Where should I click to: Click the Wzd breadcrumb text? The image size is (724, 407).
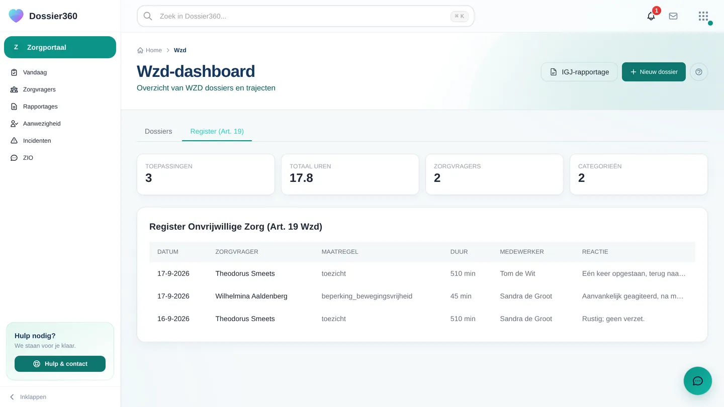click(180, 50)
